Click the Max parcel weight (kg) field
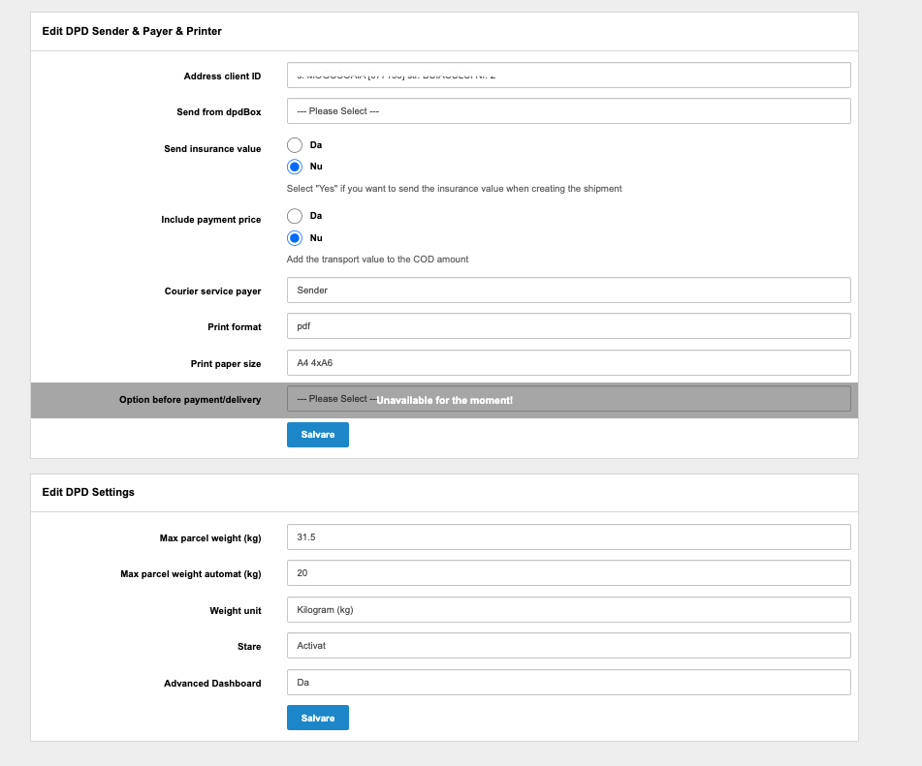Viewport: 922px width, 766px height. (568, 536)
